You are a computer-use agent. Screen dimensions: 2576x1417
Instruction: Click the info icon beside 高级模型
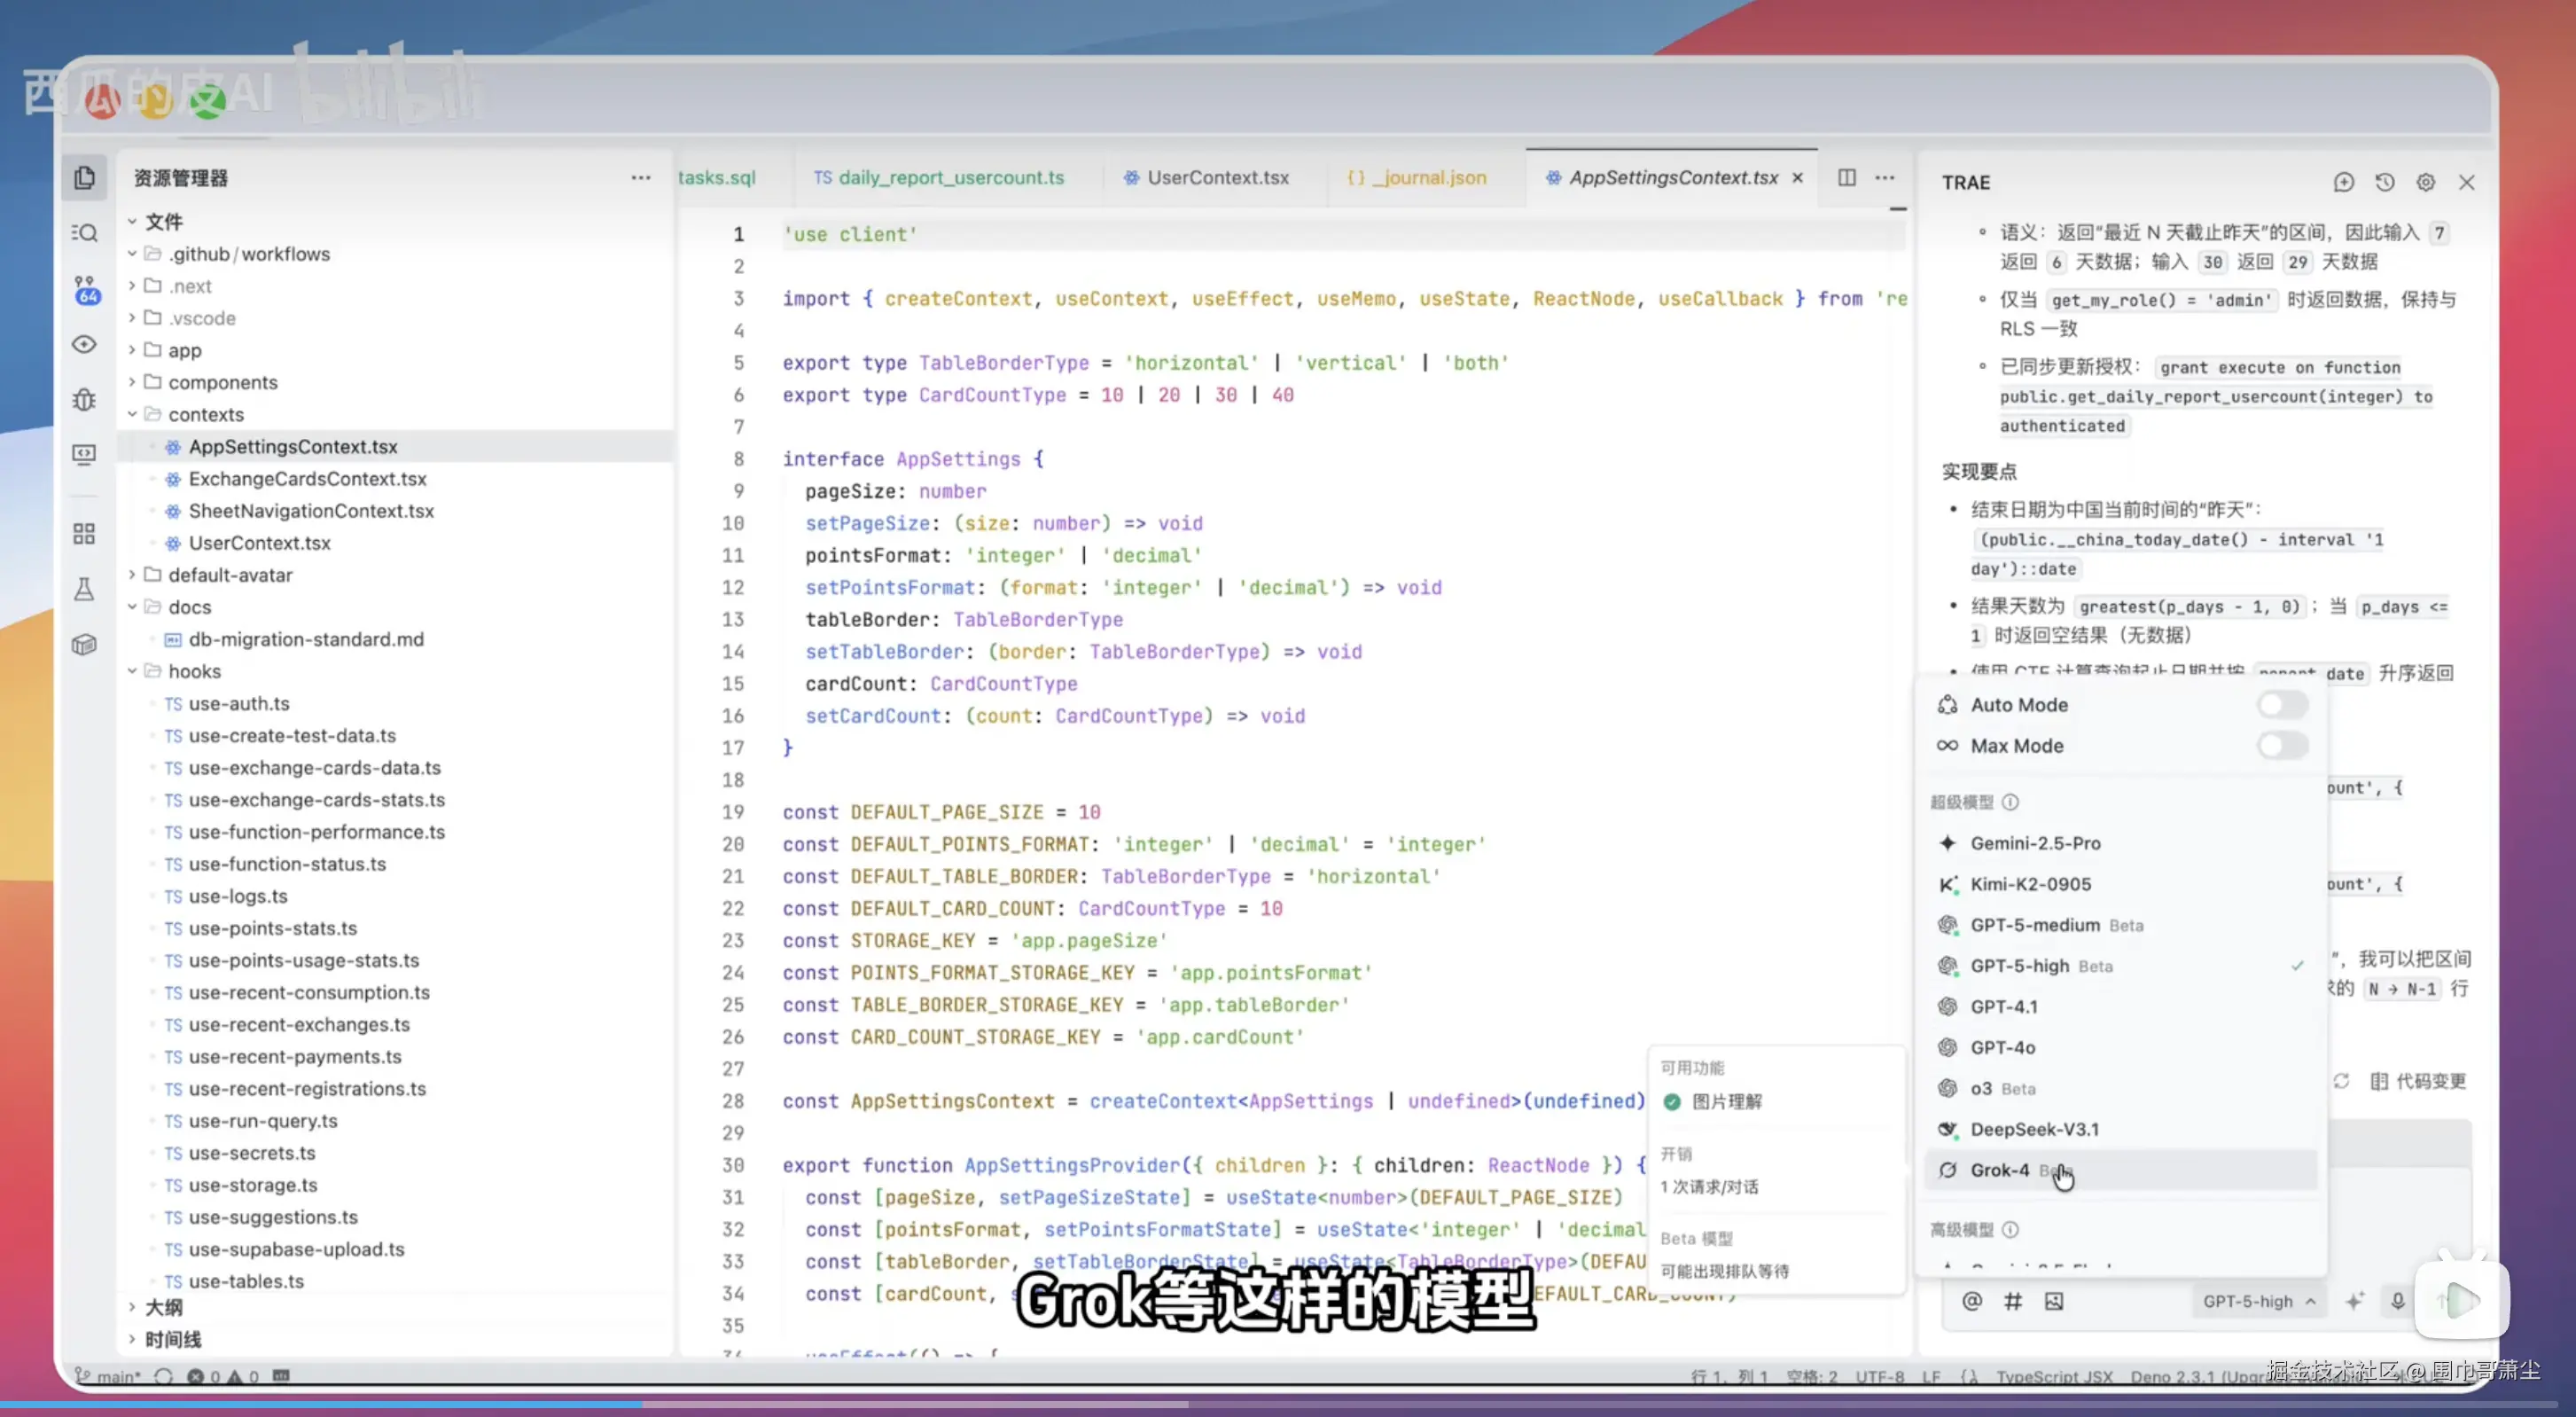pyautogui.click(x=2011, y=1230)
